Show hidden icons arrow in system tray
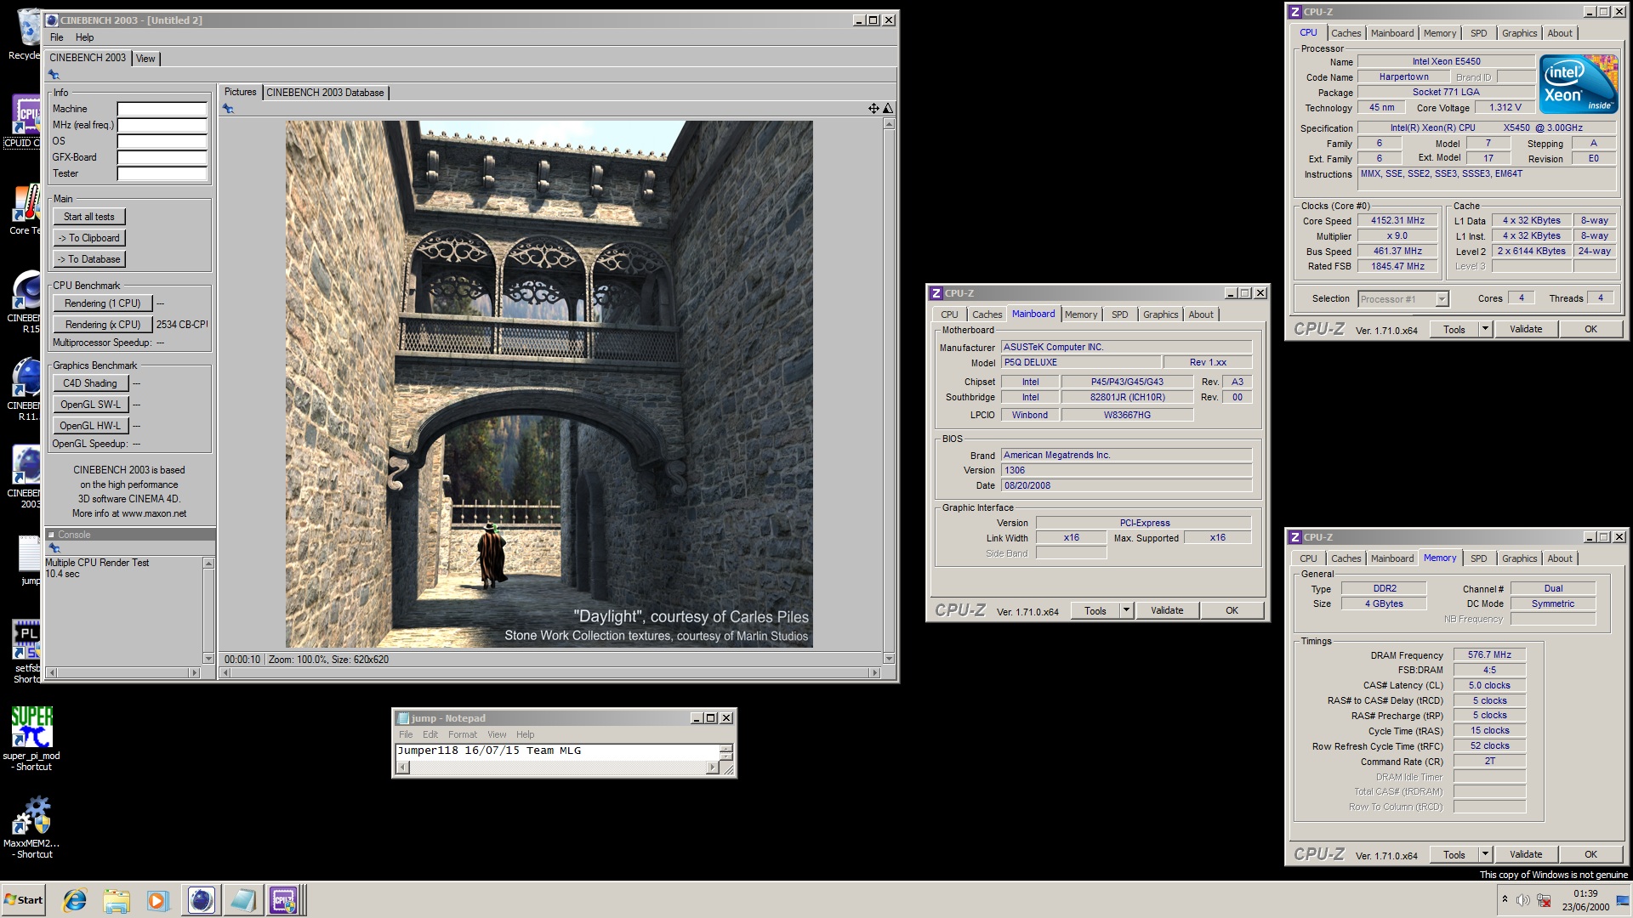Screen dimensions: 1633x918 1505,899
